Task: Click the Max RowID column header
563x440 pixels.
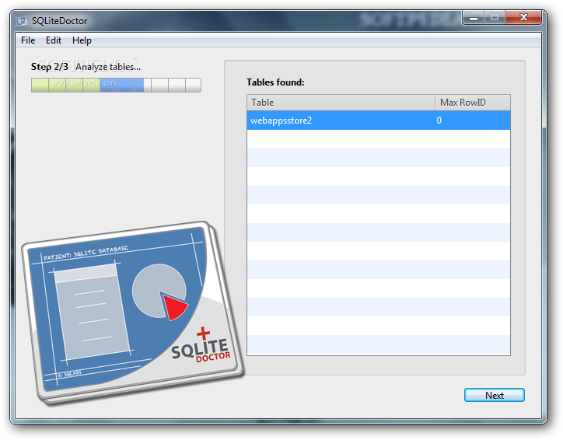Action: point(473,103)
